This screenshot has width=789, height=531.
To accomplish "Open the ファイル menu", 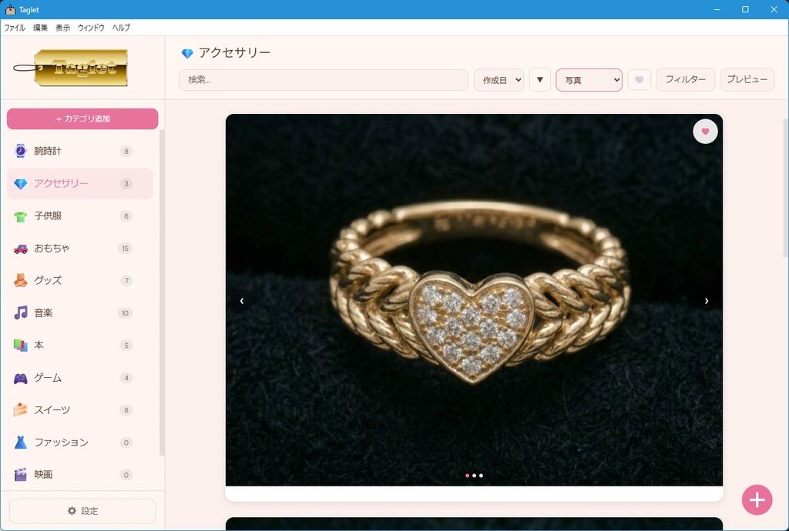I will pyautogui.click(x=15, y=28).
